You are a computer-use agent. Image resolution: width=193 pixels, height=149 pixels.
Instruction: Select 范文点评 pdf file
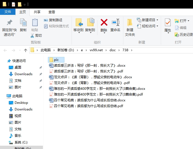(x=89, y=83)
